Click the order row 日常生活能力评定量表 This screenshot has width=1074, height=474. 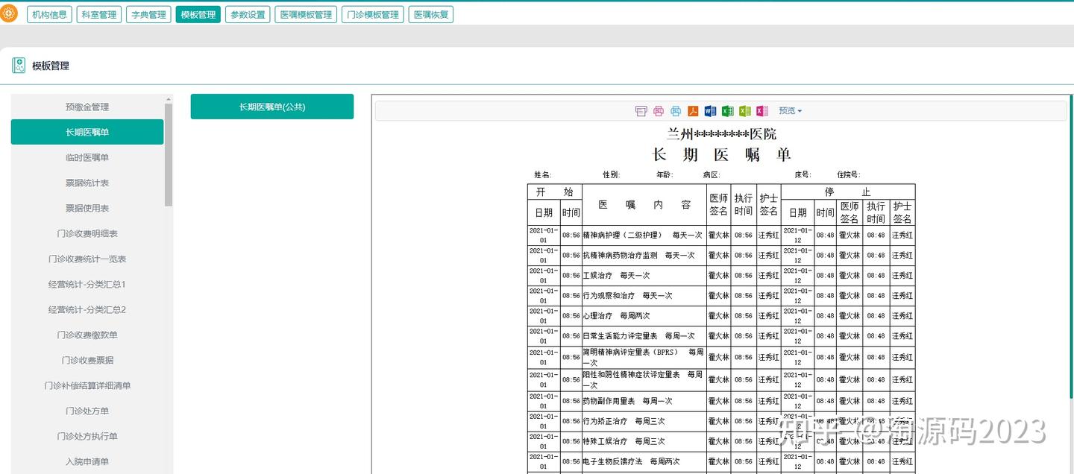(644, 335)
